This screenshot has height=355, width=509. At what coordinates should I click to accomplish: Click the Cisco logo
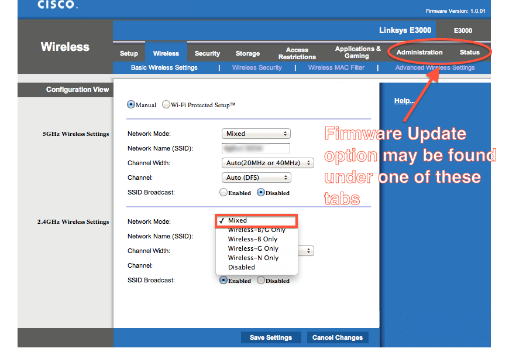tap(57, 5)
